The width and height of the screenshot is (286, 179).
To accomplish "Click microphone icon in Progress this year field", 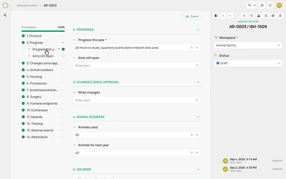I will [192, 47].
